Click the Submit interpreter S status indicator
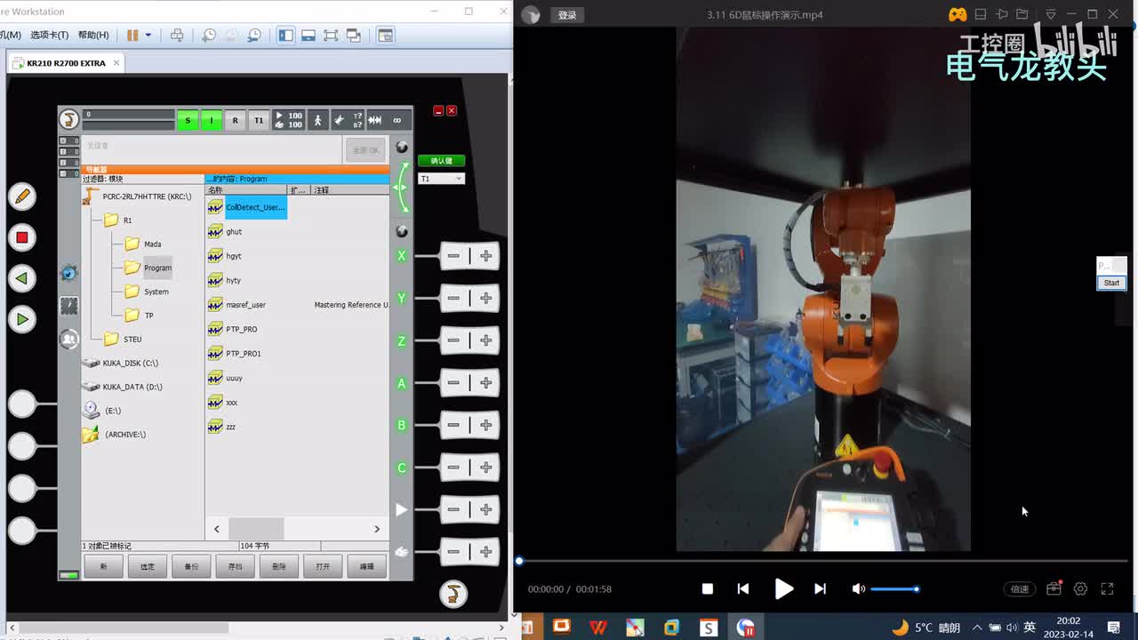This screenshot has width=1138, height=640. click(188, 120)
